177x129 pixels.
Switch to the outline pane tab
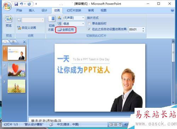tap(13, 42)
